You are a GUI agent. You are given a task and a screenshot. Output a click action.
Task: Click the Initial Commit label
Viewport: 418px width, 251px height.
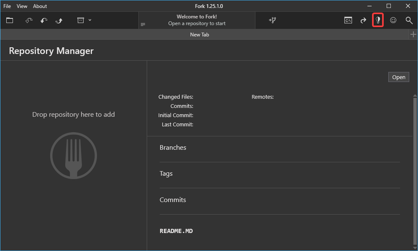point(176,115)
